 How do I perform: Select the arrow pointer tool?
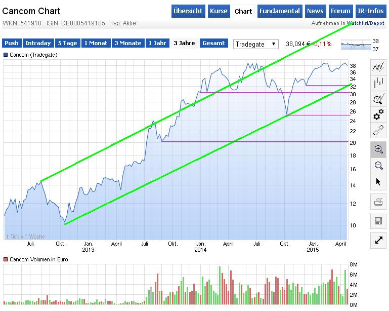[378, 181]
